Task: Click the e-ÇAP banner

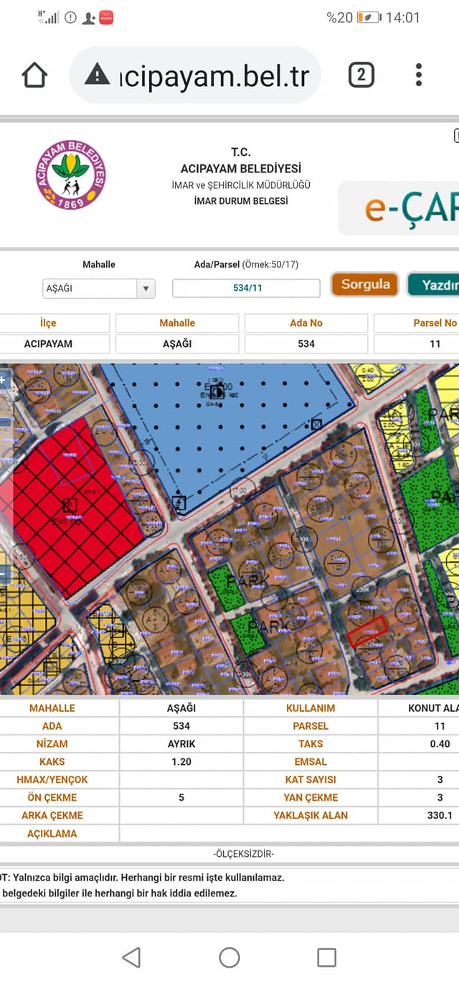Action: [399, 208]
